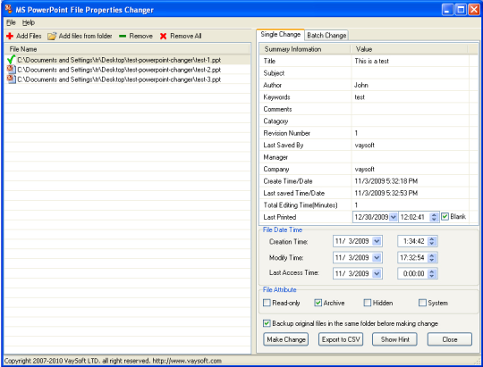483x367 pixels.
Task: Click the empty Subject value cell
Action: coord(410,73)
